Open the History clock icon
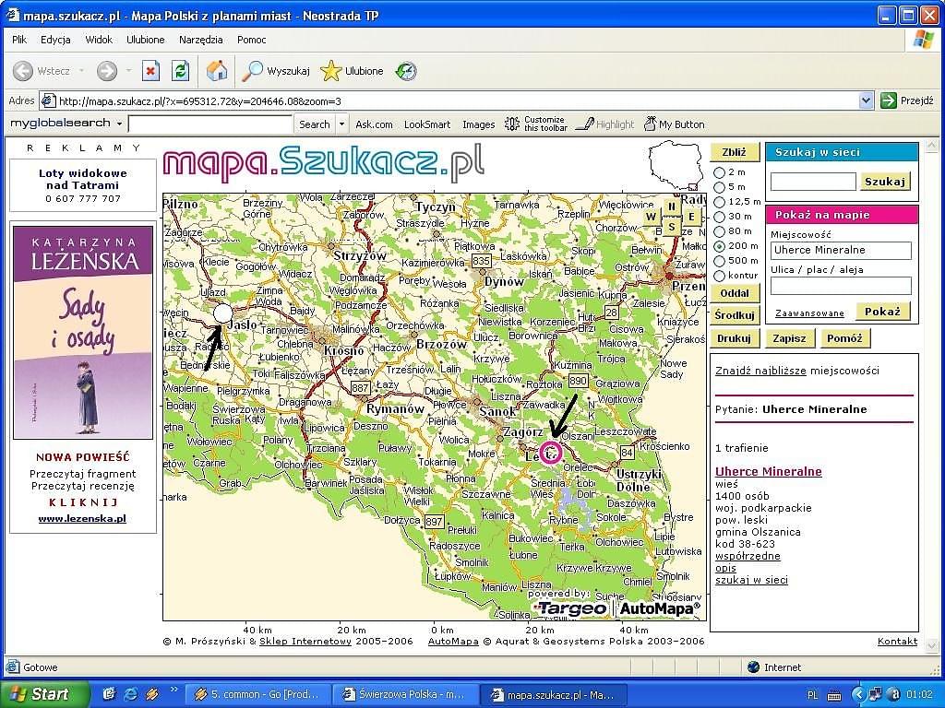Screen dimensions: 945x708 point(406,71)
